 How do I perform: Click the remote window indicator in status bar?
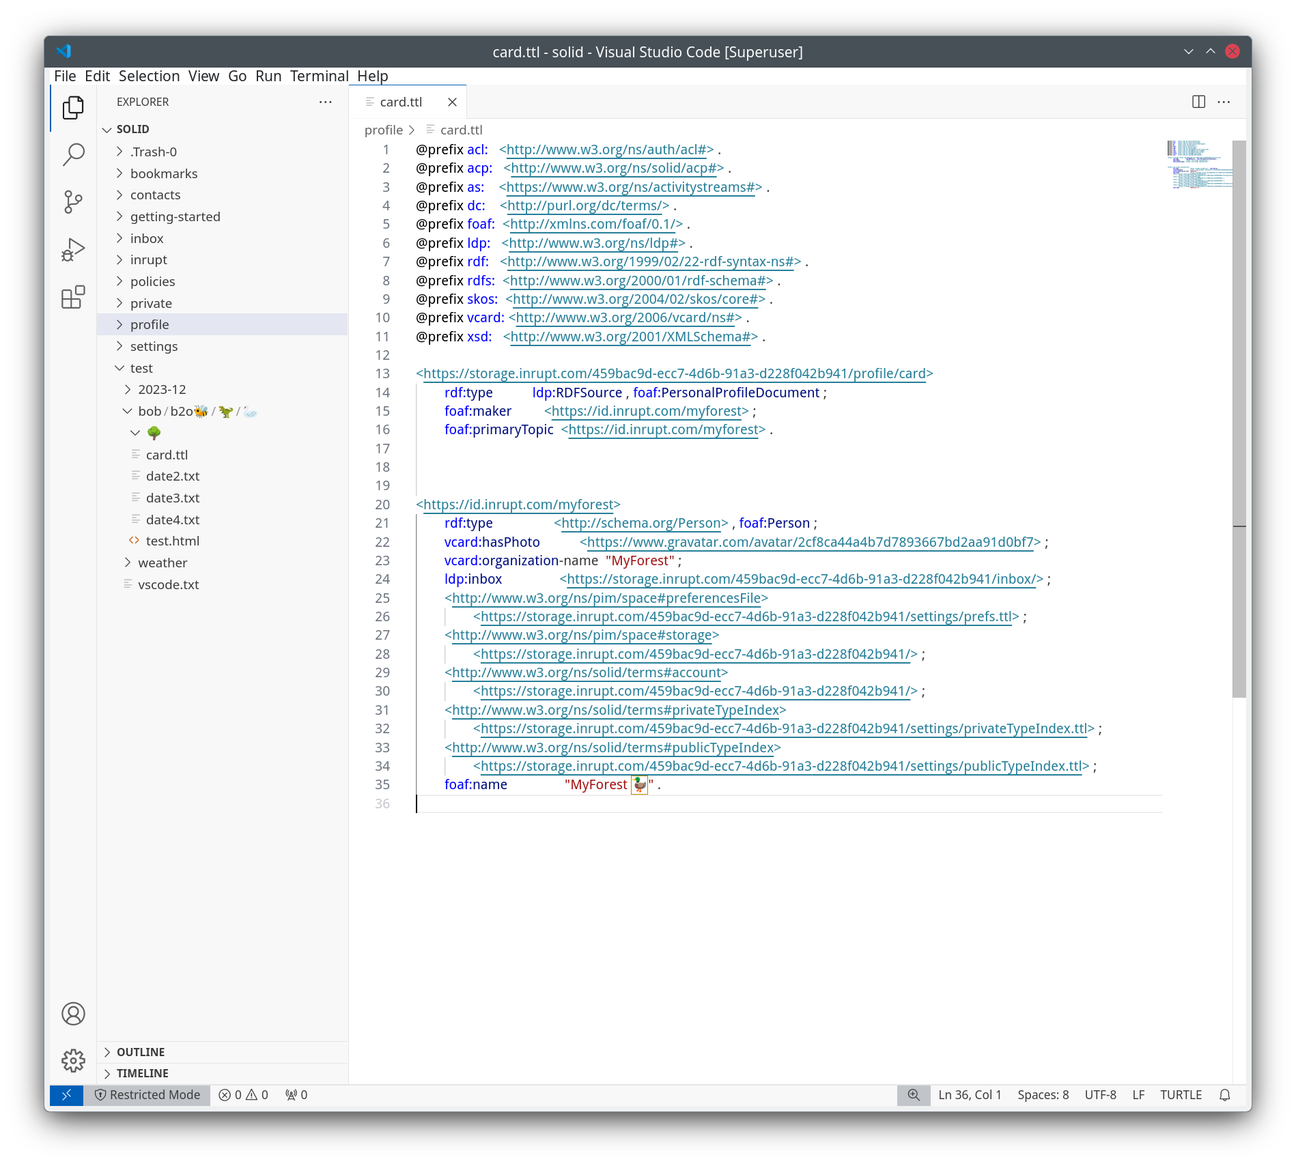pos(66,1095)
